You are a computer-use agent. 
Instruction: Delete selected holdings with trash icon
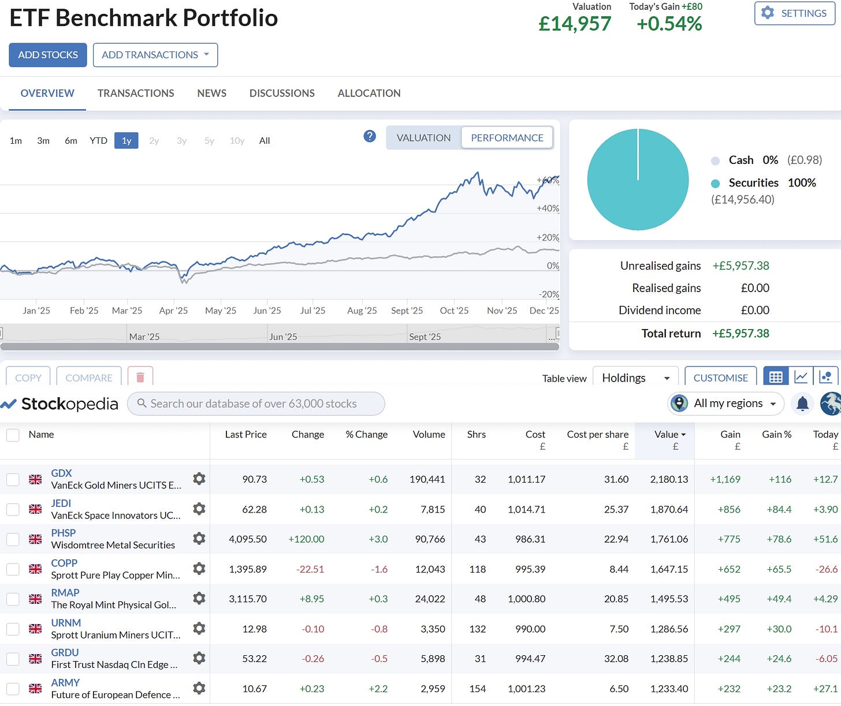(140, 377)
